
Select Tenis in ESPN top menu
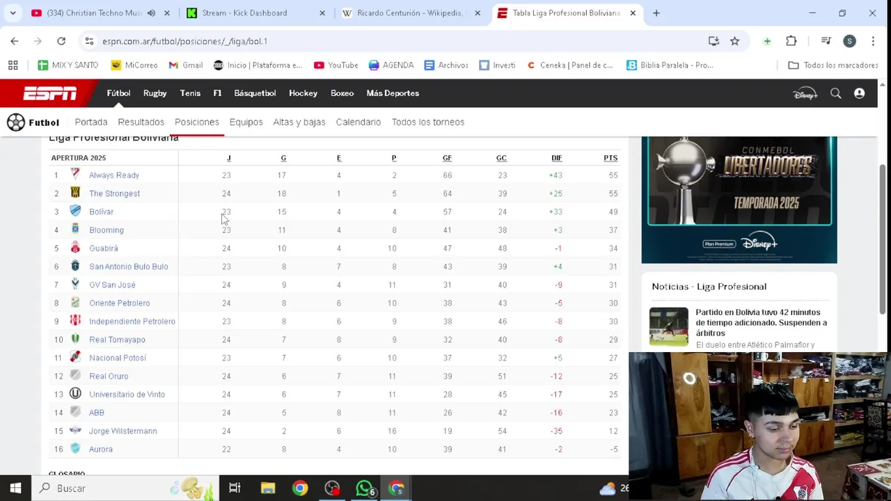pos(190,93)
